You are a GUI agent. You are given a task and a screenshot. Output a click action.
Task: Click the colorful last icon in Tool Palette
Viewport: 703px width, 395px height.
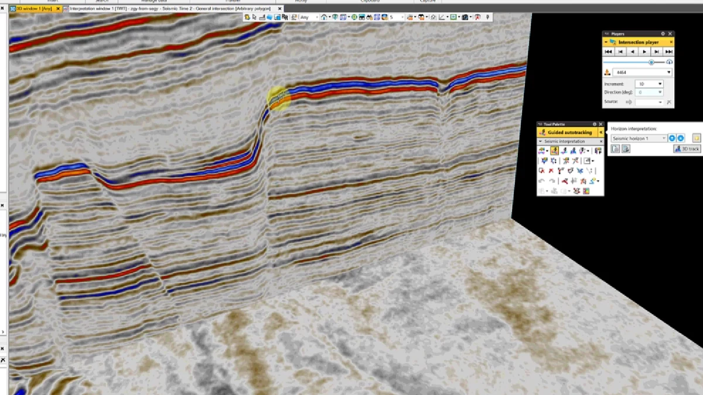586,191
